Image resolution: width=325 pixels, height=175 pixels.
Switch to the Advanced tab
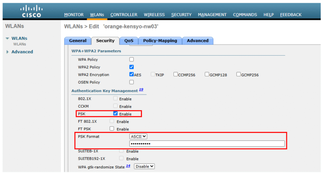tap(198, 41)
